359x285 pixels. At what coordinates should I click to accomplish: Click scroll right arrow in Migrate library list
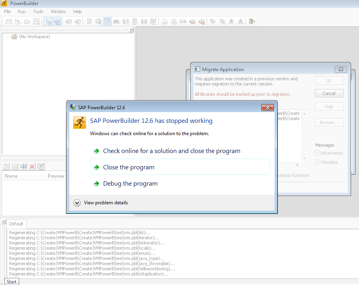297,165
